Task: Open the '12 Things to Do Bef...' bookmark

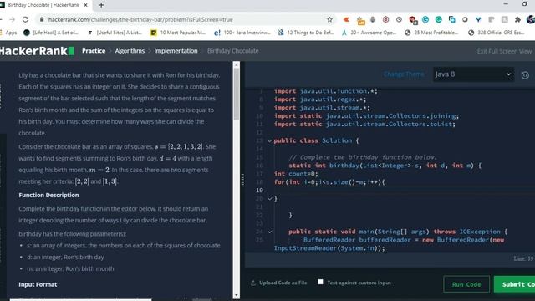Action: (306, 33)
